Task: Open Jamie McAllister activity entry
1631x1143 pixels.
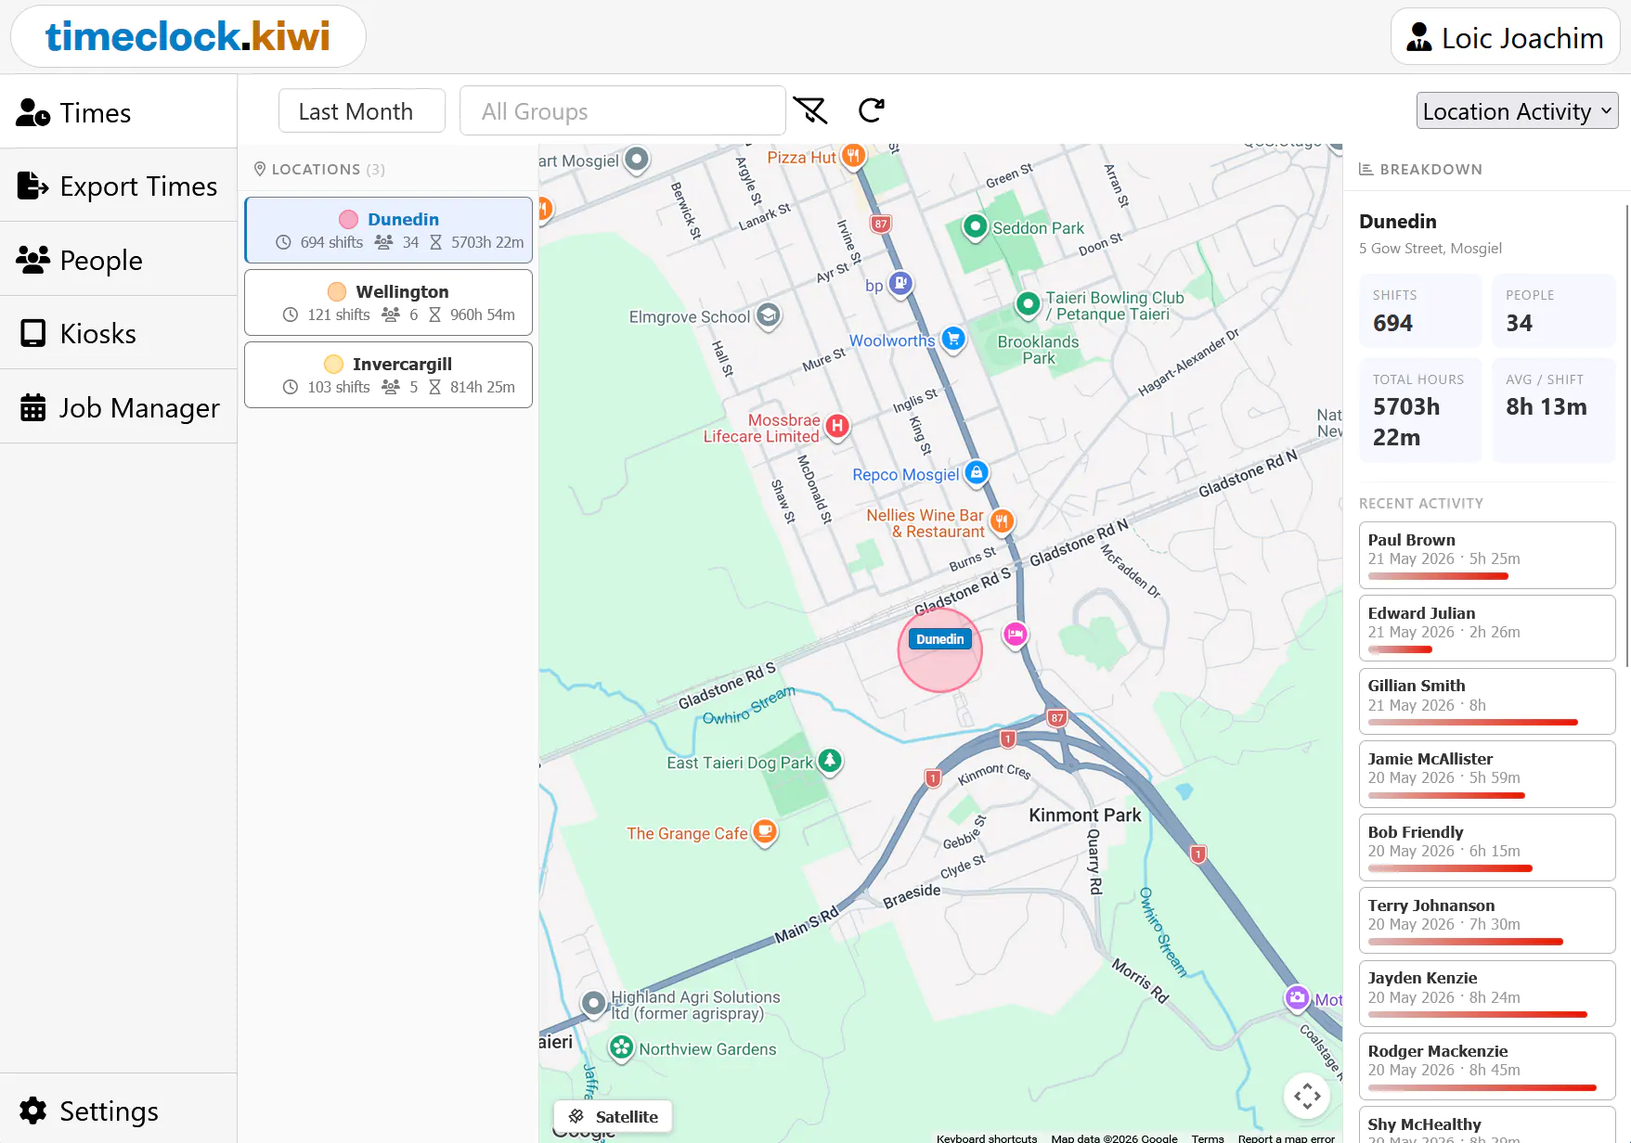Action: coord(1487,774)
